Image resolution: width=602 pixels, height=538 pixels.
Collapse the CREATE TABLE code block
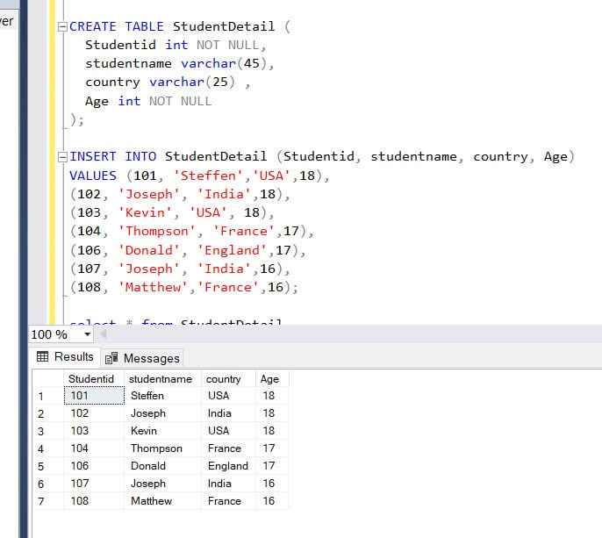coord(62,27)
